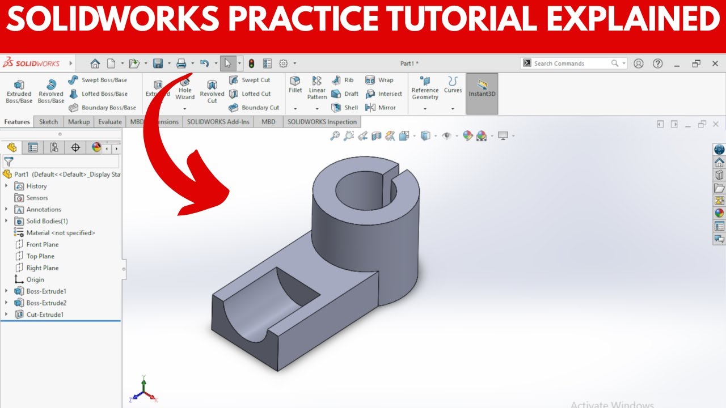Click Zoom to Area in the view toolbar
Screen dimensions: 726x408
tap(349, 135)
